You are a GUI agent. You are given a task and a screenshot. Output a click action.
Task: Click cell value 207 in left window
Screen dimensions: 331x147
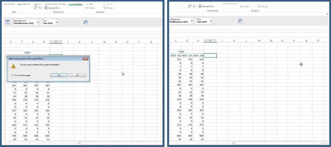click(14, 85)
